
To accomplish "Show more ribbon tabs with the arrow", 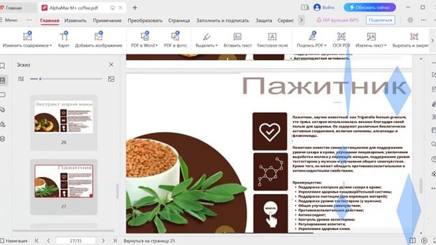I will pyautogui.click(x=301, y=20).
